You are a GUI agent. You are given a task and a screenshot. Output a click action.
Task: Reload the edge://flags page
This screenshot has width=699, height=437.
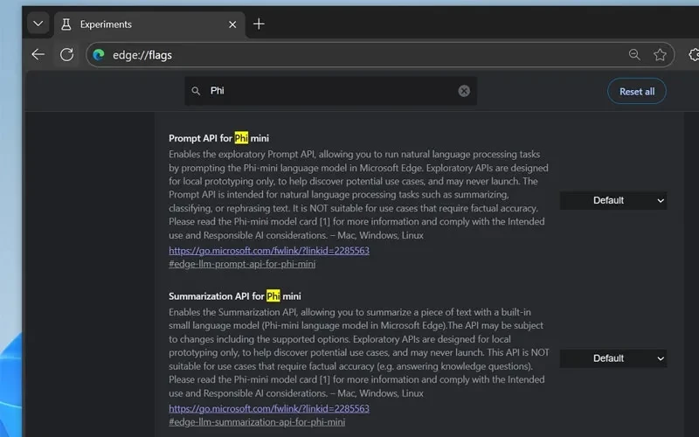67,54
